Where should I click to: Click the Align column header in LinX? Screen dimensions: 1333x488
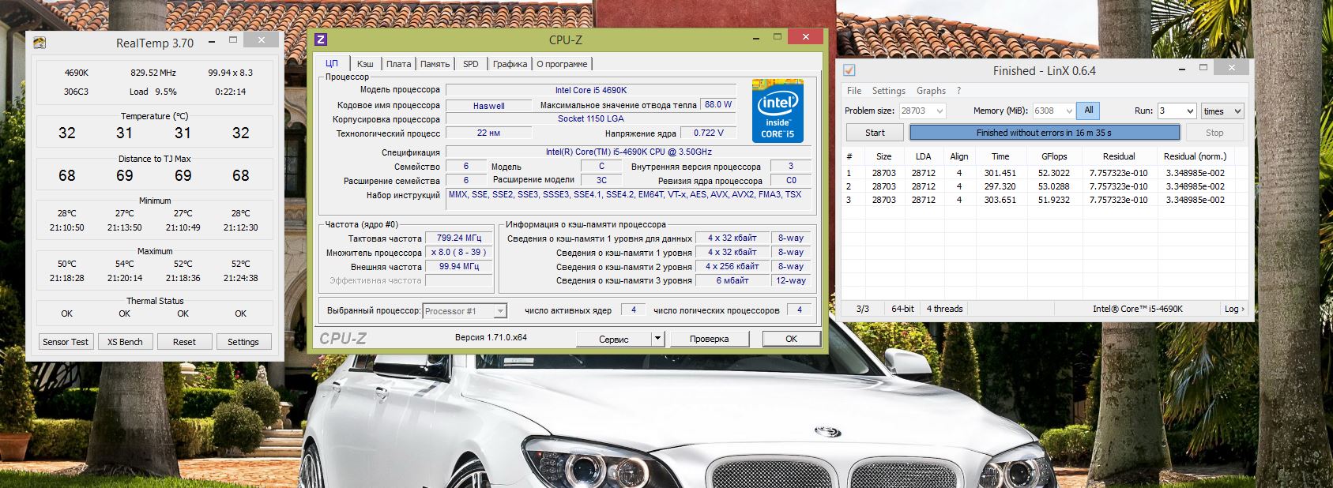(x=959, y=156)
